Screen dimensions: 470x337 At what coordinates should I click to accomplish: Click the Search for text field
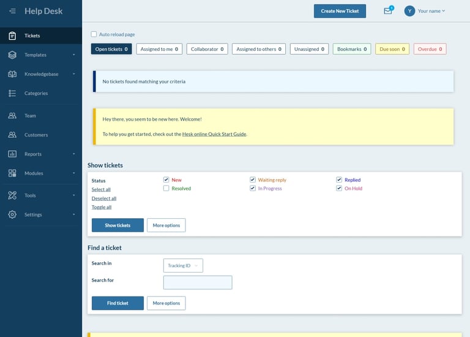pyautogui.click(x=198, y=282)
